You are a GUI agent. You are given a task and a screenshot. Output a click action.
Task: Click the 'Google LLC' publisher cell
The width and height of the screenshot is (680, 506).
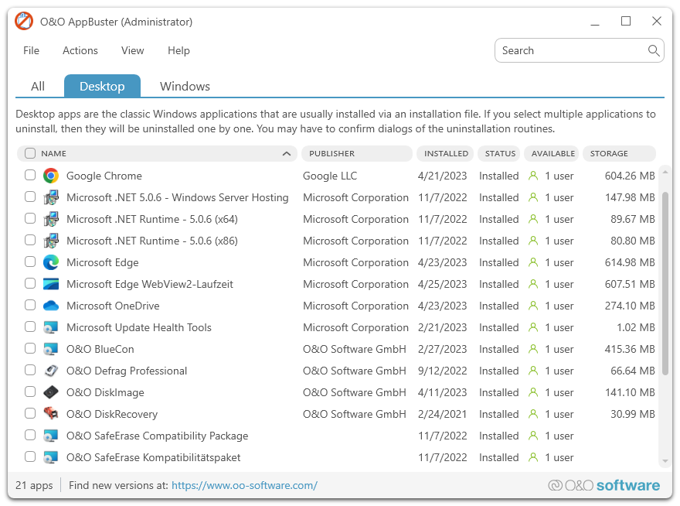click(330, 176)
